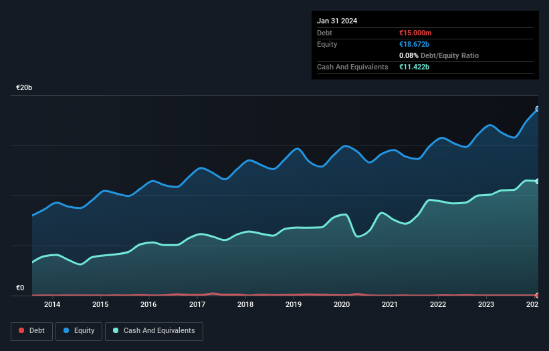
Task: Click the 2017 x-axis label
Action: [x=197, y=304]
